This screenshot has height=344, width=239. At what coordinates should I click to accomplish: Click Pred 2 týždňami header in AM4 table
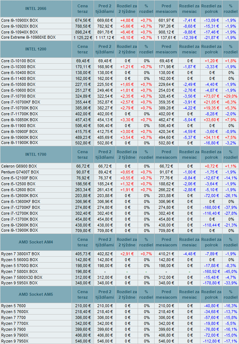(x=105, y=242)
